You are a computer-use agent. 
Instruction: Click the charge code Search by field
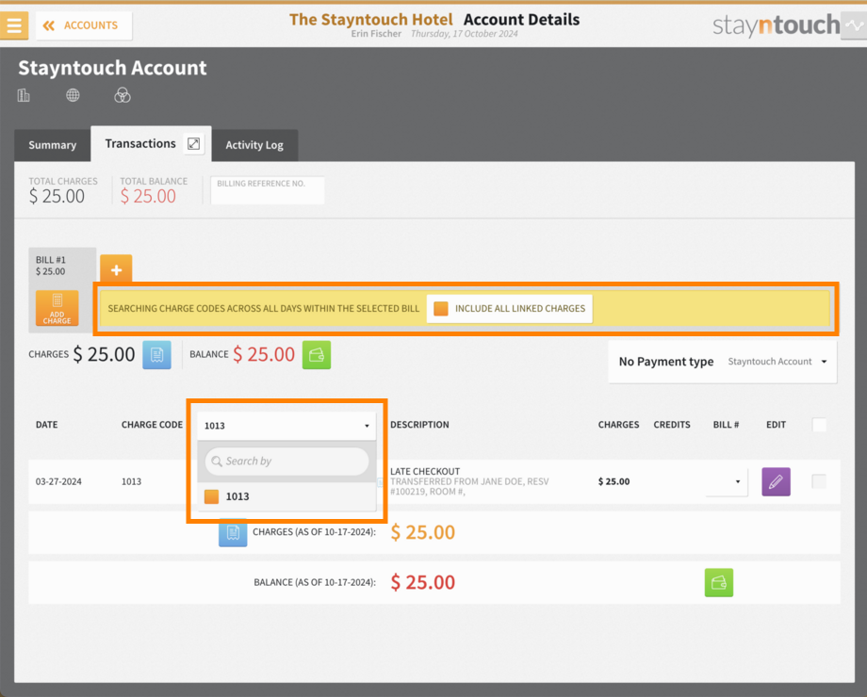(286, 461)
